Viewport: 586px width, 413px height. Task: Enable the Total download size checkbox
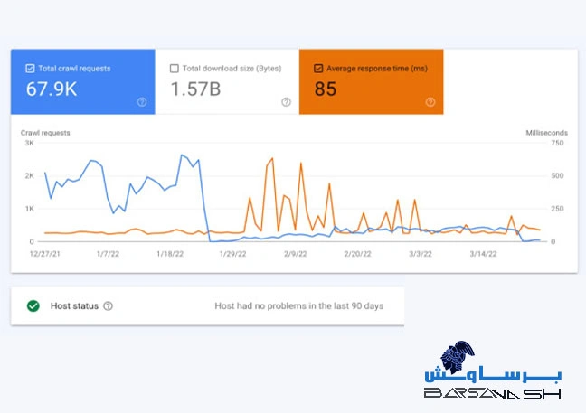tap(175, 69)
